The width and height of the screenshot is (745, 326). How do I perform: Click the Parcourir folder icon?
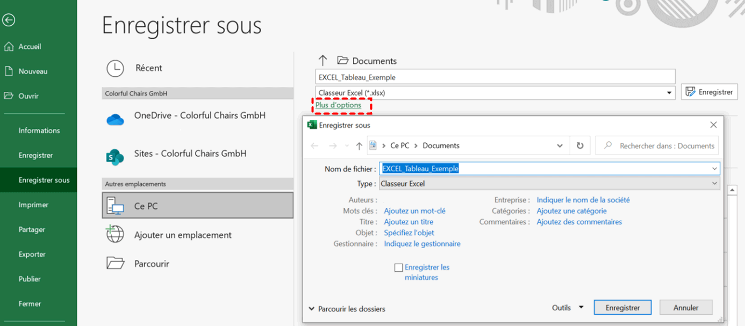click(115, 263)
